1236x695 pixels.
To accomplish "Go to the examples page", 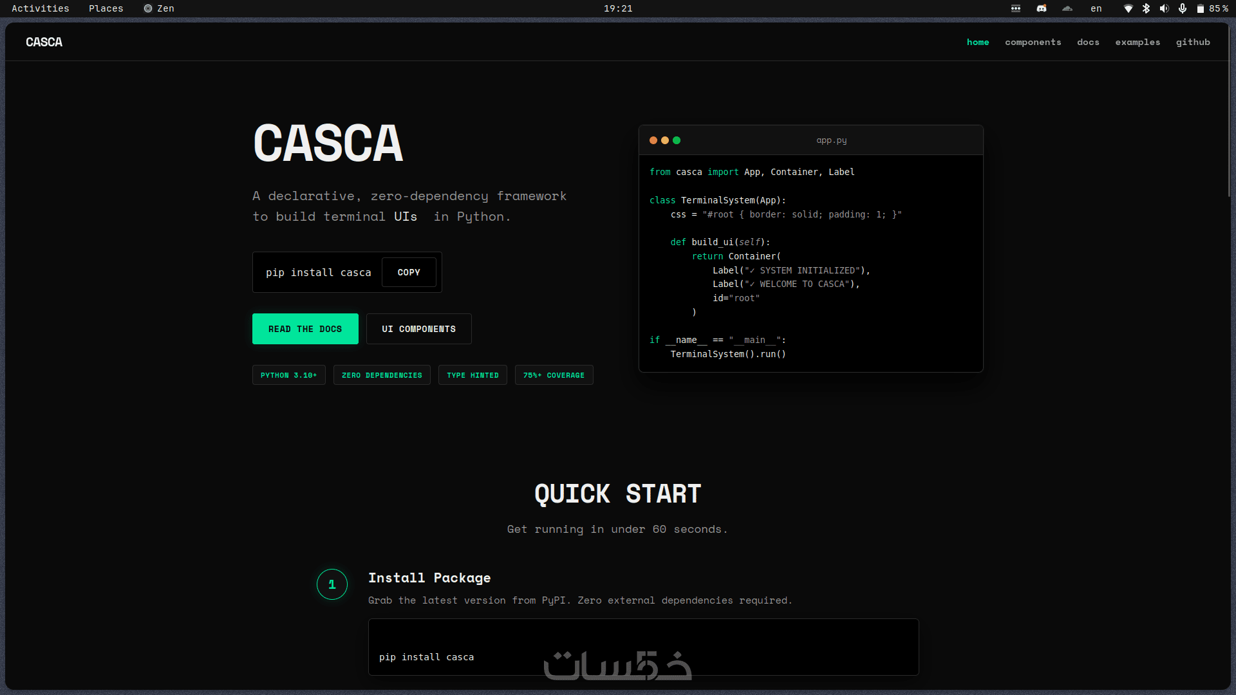I will (x=1138, y=42).
